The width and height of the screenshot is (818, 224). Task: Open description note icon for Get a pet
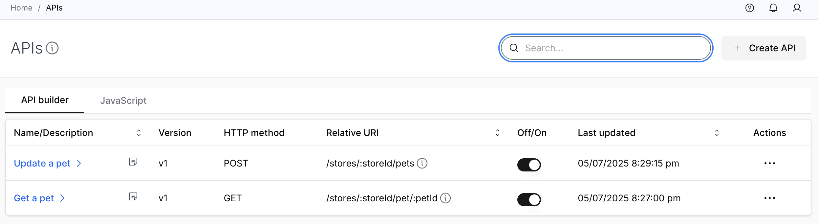pos(133,196)
